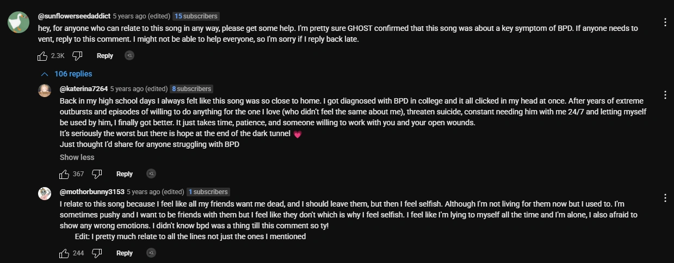674x263 pixels.
Task: Open the action menu on @mothorbunny3153's reply
Action: point(665,198)
